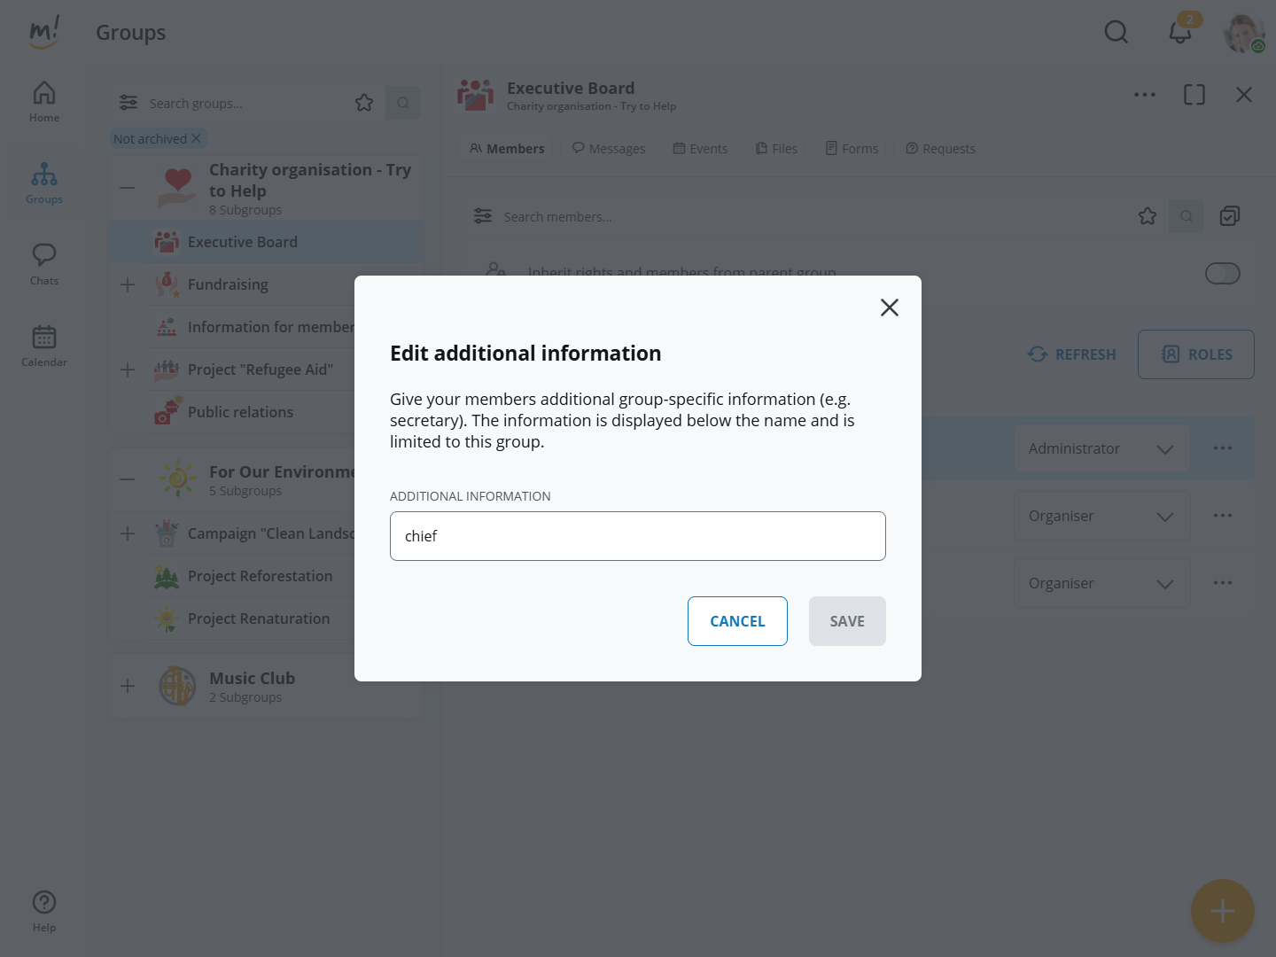The image size is (1276, 957).
Task: Click the Cancel button in dialog
Action: [x=737, y=621]
